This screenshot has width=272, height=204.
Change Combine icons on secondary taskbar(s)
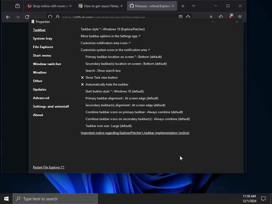pos(138,119)
